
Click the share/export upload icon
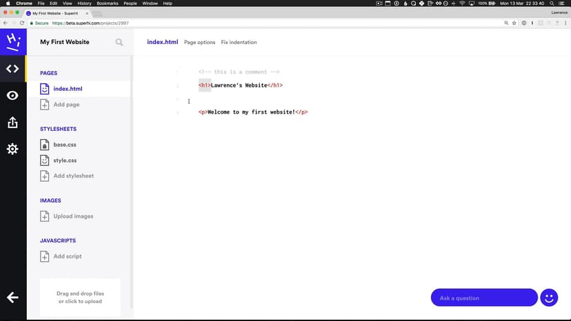(12, 123)
